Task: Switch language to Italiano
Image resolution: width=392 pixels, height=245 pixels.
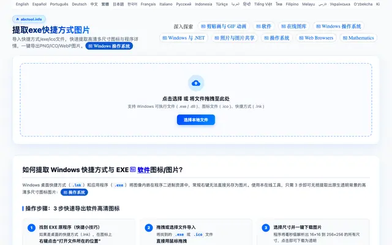Action: [166, 4]
